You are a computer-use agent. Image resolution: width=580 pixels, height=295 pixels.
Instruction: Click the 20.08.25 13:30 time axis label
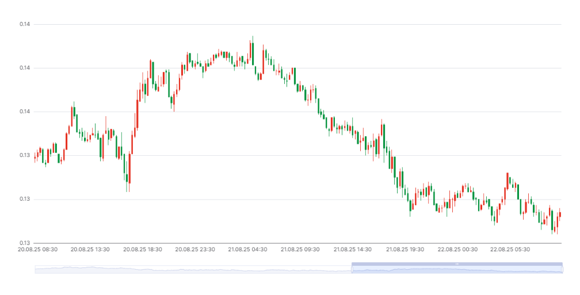tap(90, 250)
